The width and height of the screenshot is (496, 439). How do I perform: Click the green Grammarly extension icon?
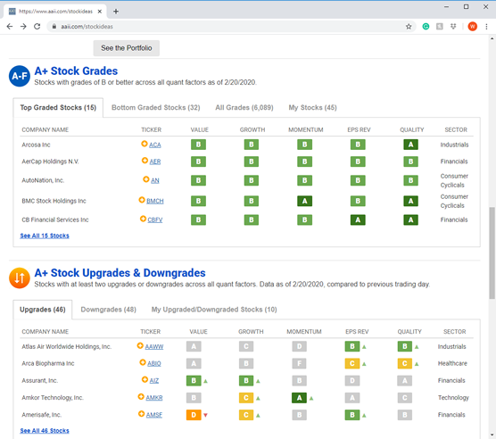(426, 27)
